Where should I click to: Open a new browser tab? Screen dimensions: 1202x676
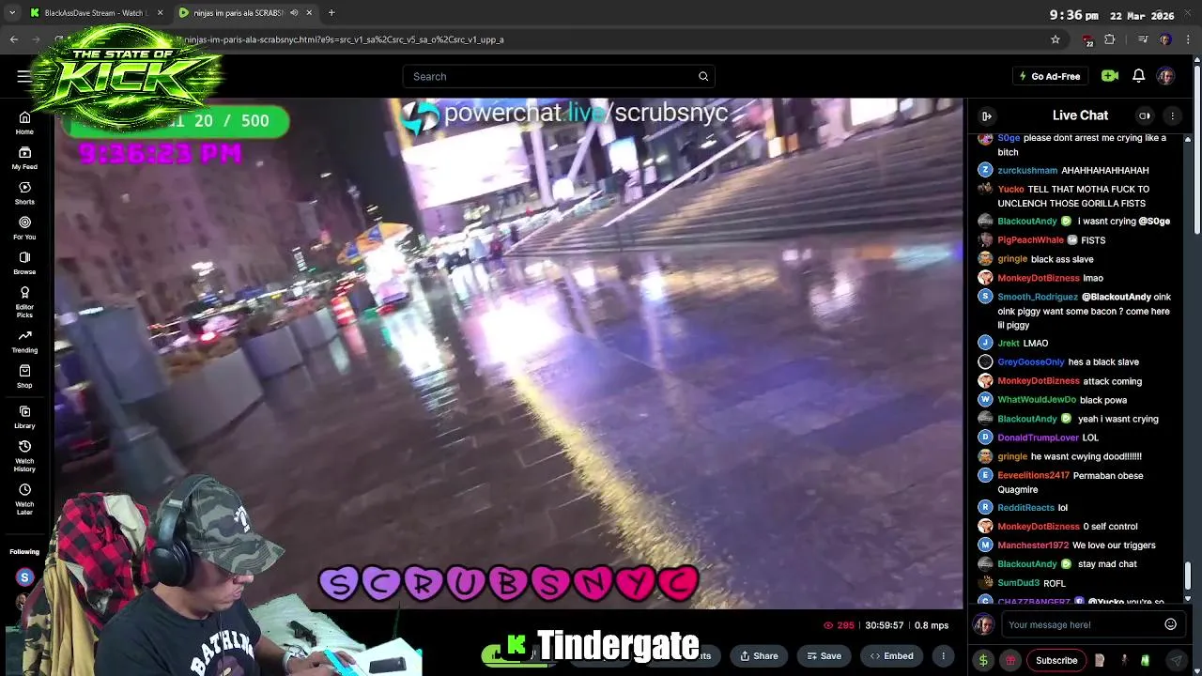pyautogui.click(x=331, y=12)
